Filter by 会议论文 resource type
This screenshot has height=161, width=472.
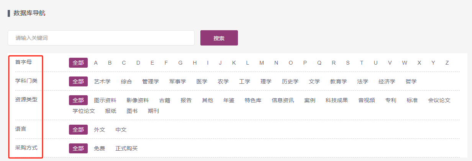coord(439,100)
